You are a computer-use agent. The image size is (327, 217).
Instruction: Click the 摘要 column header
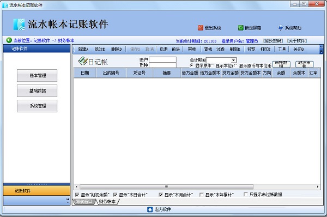click(x=167, y=73)
